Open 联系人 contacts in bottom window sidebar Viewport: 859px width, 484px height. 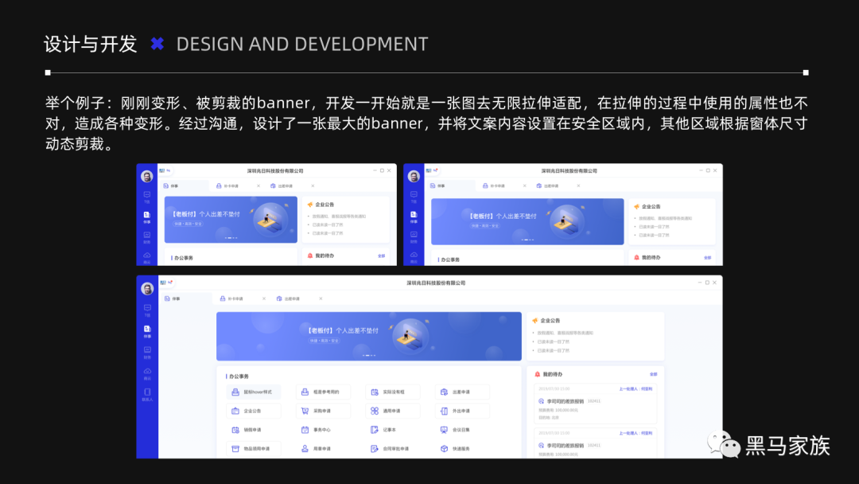pos(147,393)
